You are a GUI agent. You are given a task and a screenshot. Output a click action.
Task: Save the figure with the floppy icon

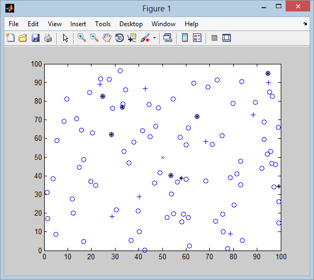35,38
